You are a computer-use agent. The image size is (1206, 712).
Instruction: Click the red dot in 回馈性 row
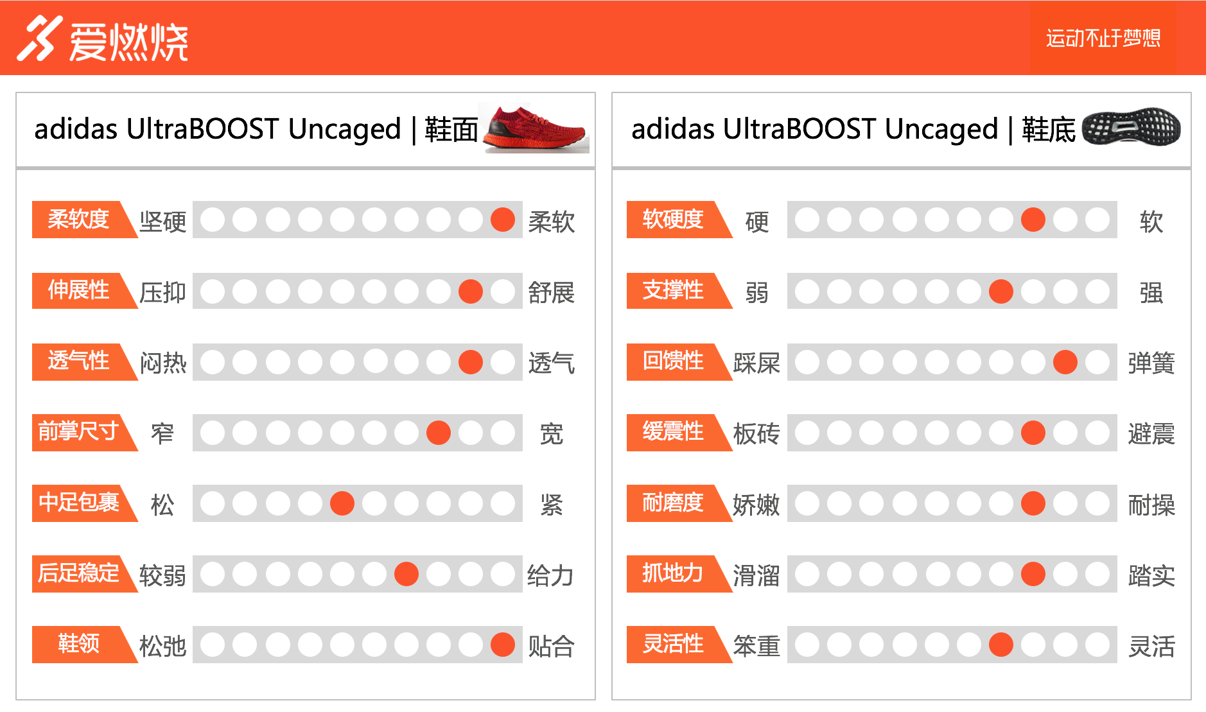point(1065,362)
